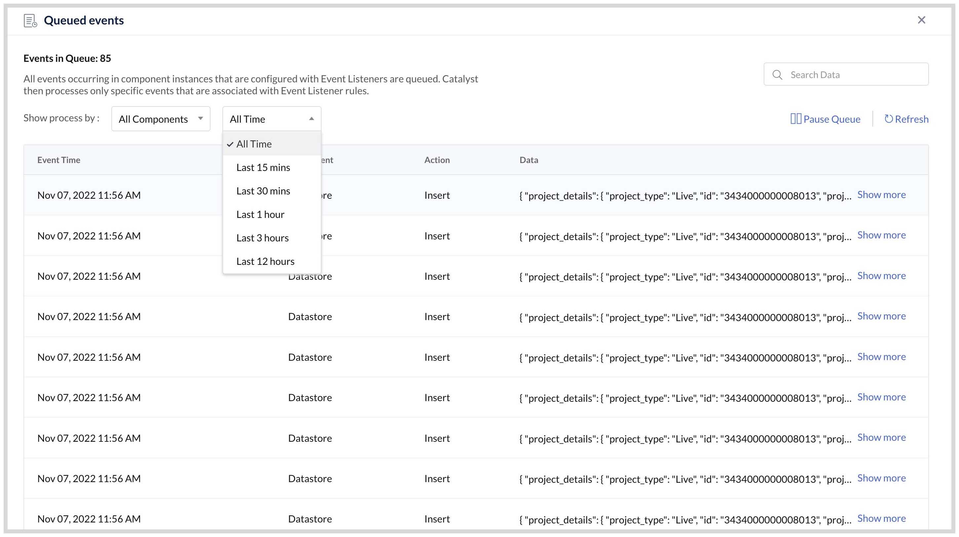Open the All Components dropdown
This screenshot has width=959, height=537.
point(161,118)
